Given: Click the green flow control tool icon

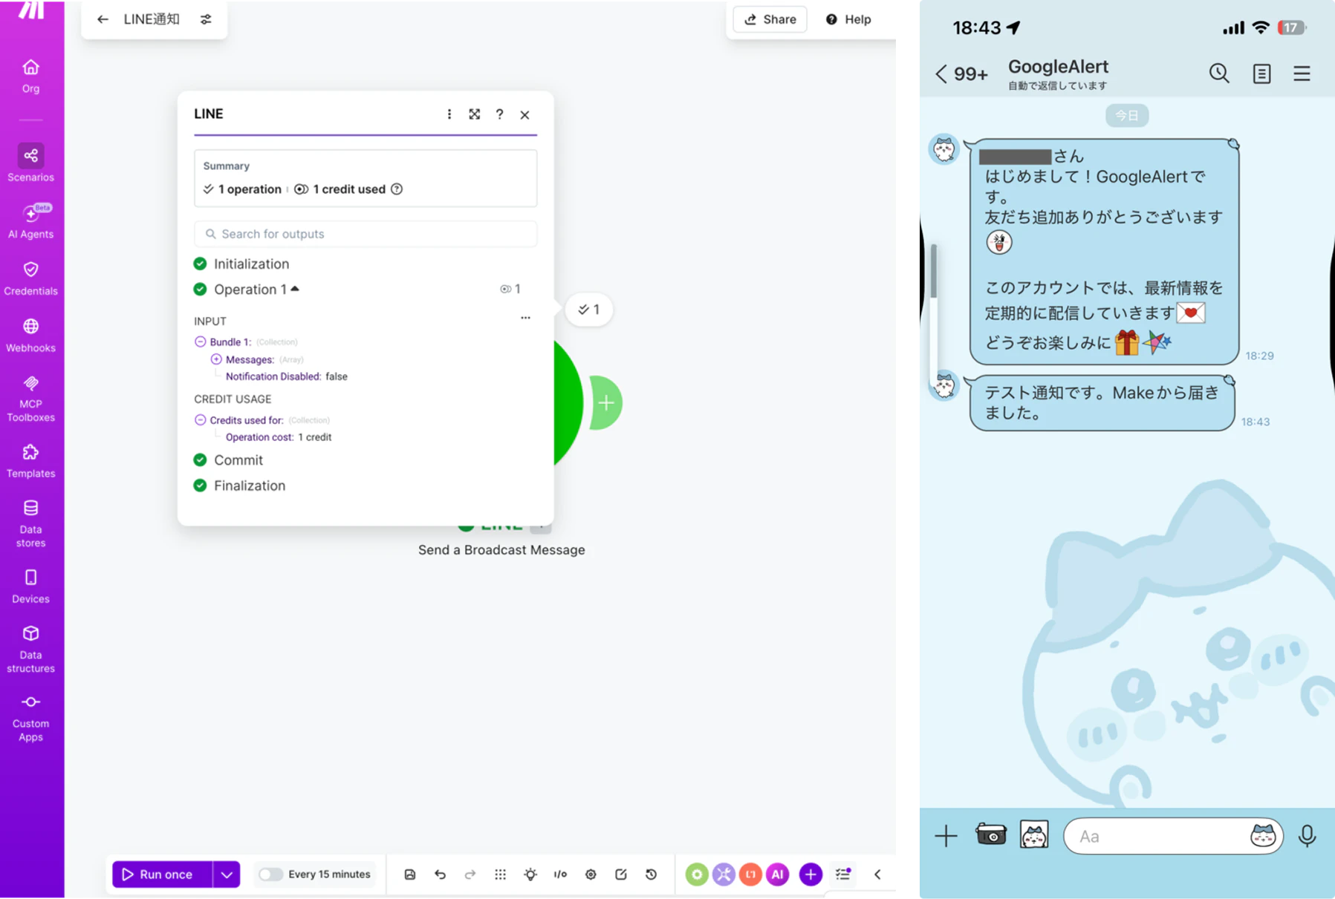Looking at the screenshot, I should tap(696, 875).
